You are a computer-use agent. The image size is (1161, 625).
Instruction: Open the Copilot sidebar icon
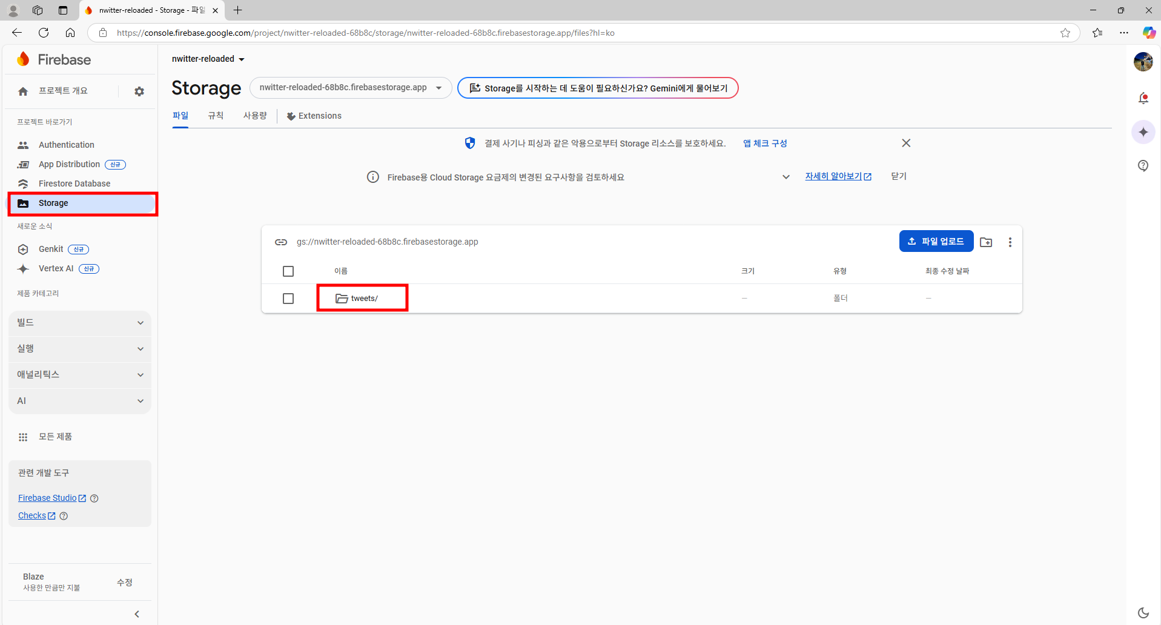(1149, 33)
